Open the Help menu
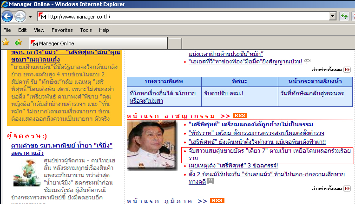The width and height of the screenshot is (355, 204). [104, 30]
